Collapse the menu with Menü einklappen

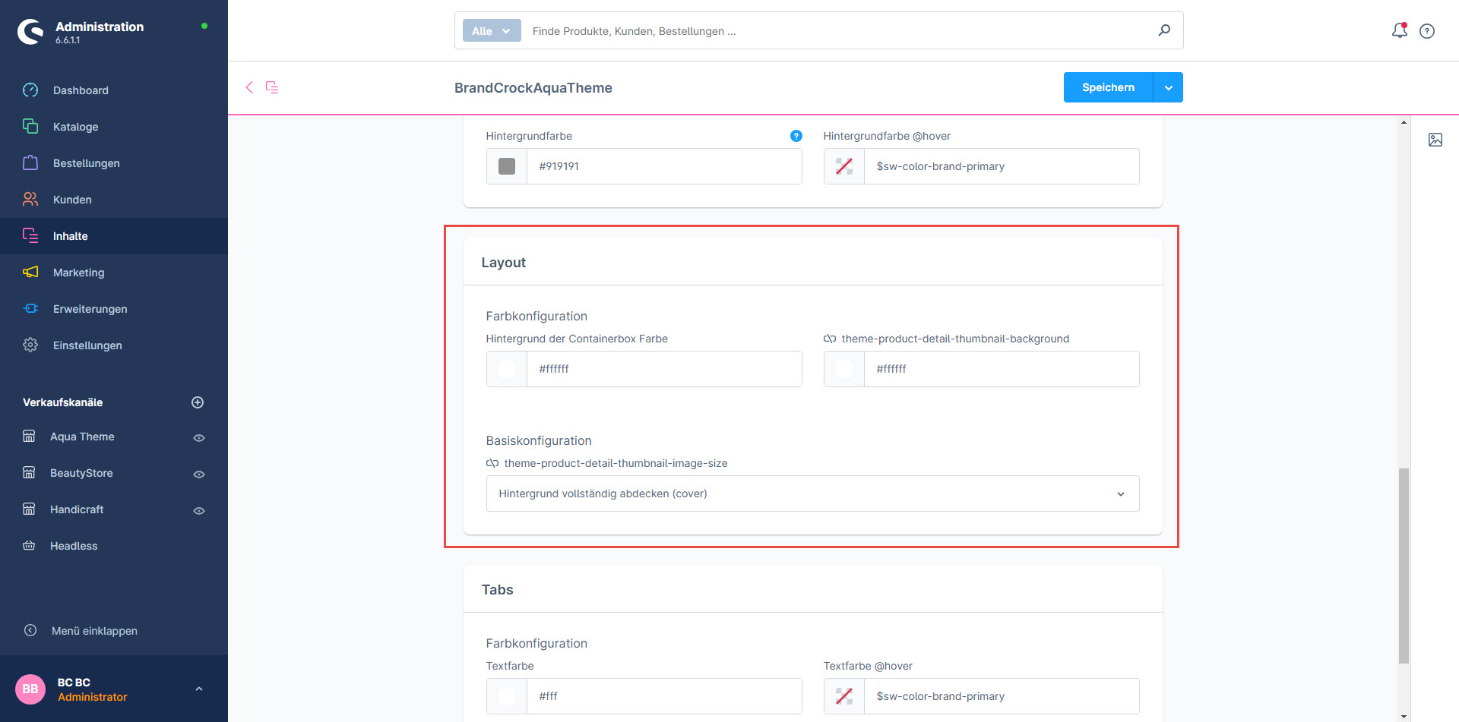tap(94, 631)
